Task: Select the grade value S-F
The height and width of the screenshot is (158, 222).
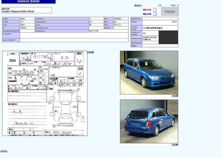Action: pos(22,22)
